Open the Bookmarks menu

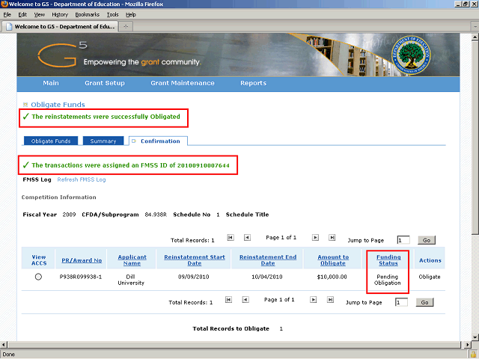(x=88, y=15)
